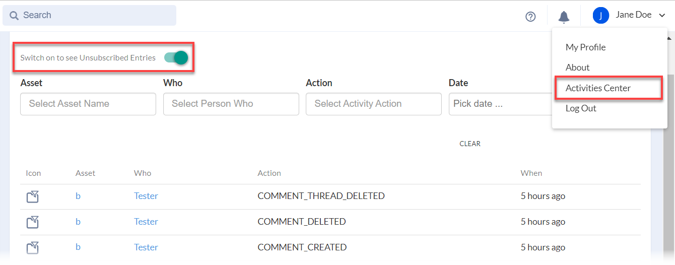Image resolution: width=675 pixels, height=265 pixels.
Task: Open asset link b in the COMMENT_CREATED row
Action: (x=78, y=247)
